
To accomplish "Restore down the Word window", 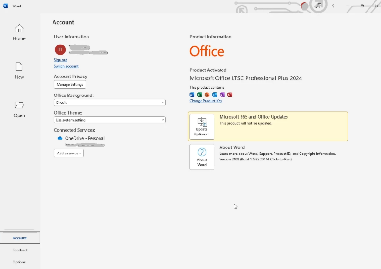I will click(362, 6).
